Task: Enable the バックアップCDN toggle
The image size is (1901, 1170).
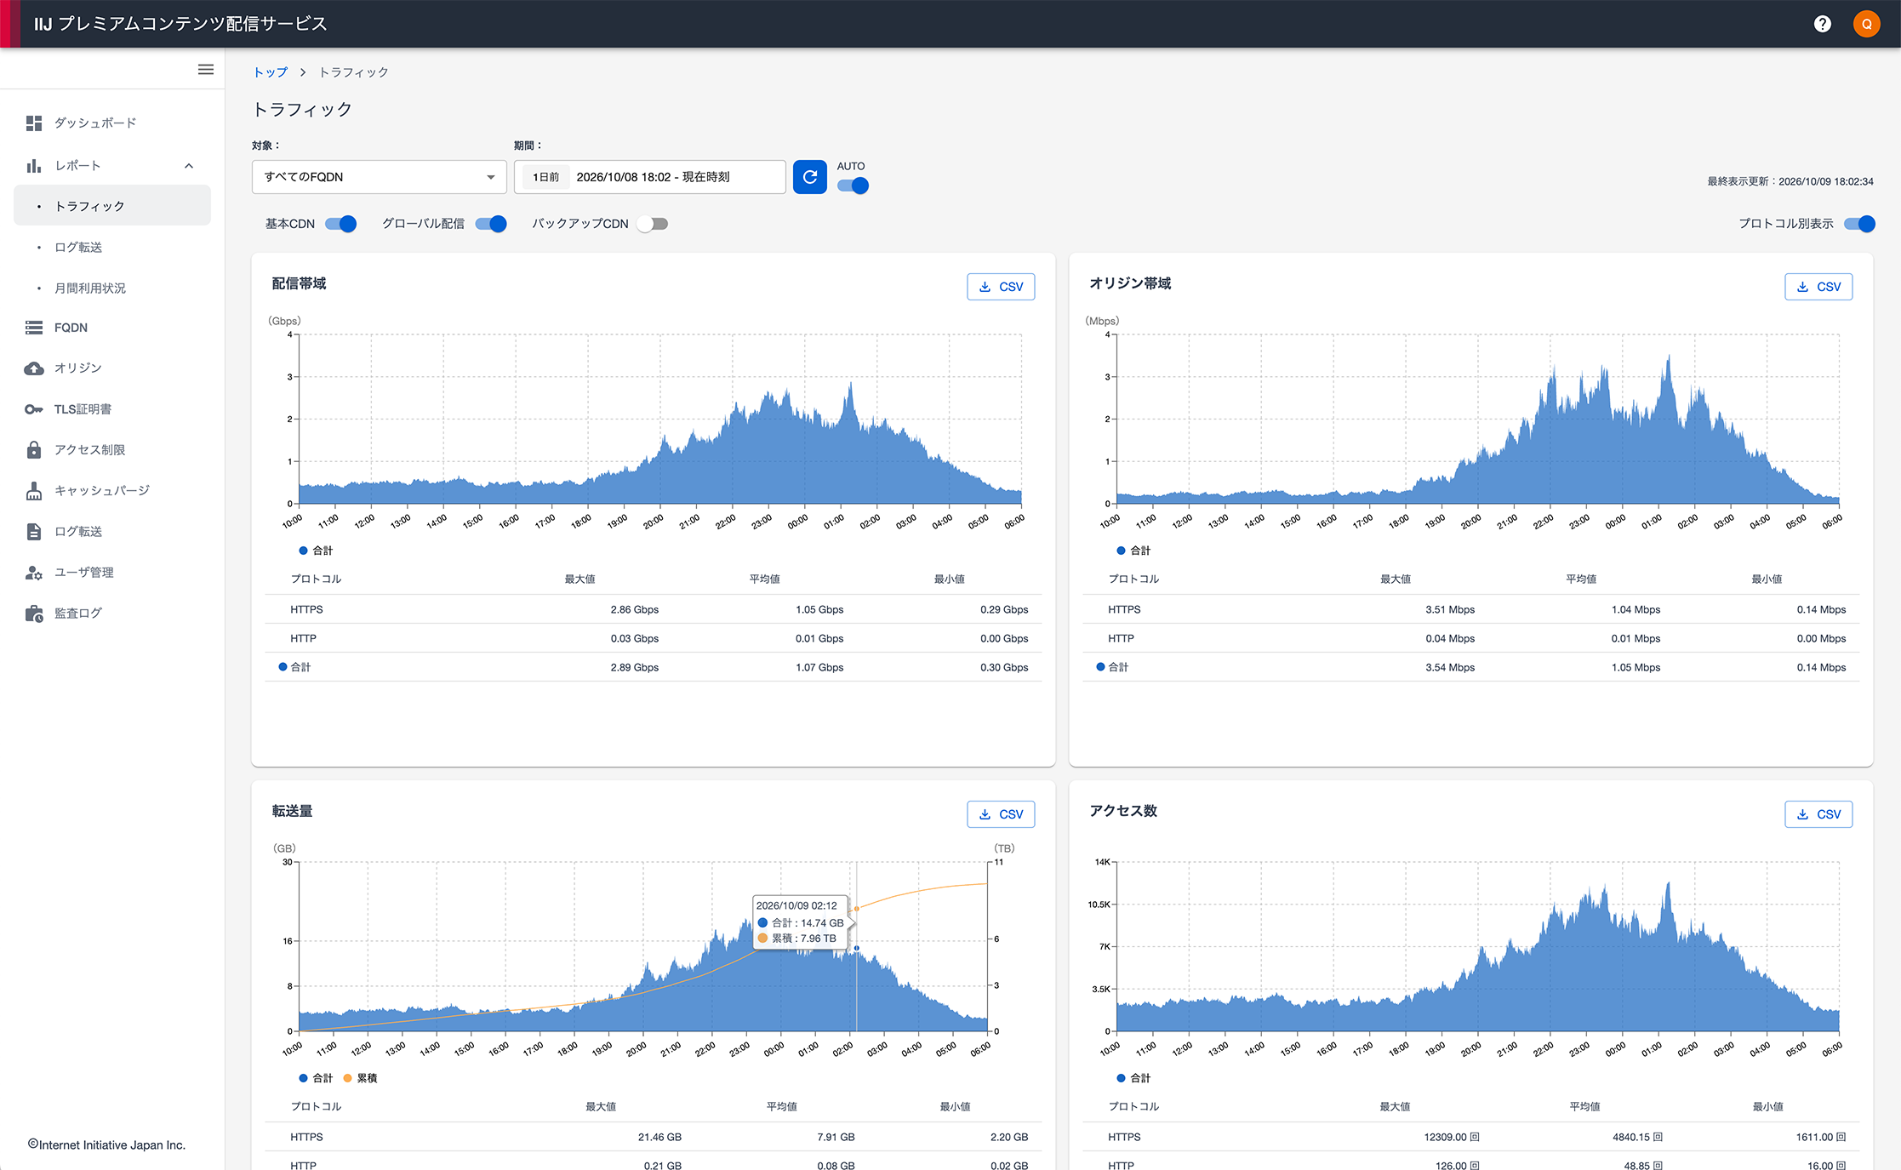Action: [653, 224]
